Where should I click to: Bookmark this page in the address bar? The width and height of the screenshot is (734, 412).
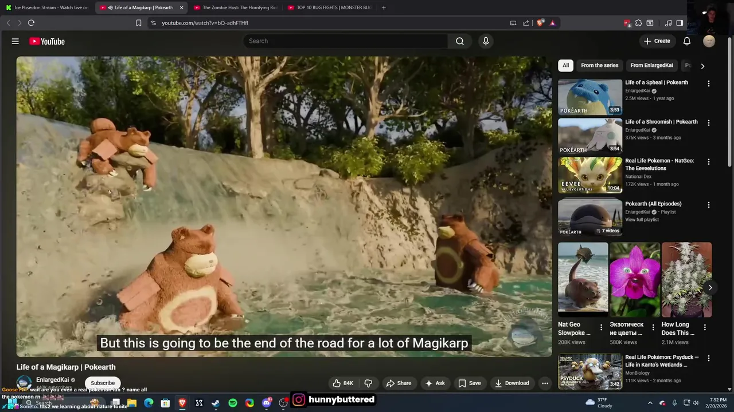click(x=138, y=23)
